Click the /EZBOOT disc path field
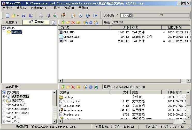 pyautogui.click(x=151, y=22)
